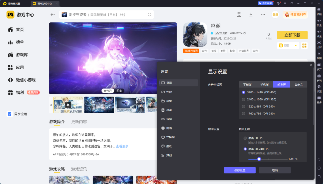Open the download manager arrow icon

coord(251,15)
